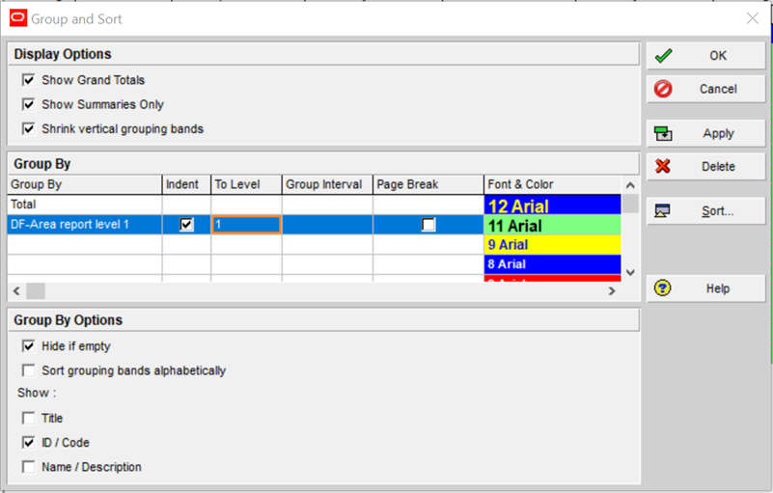773x493 pixels.
Task: Click the Apply icon
Action: tap(663, 133)
